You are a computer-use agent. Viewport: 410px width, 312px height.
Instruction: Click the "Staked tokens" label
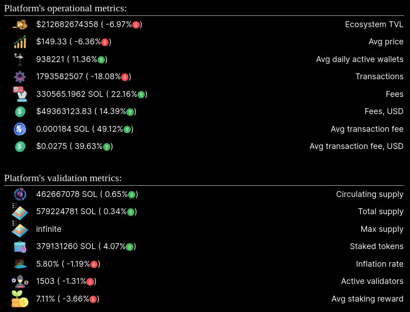tap(377, 246)
